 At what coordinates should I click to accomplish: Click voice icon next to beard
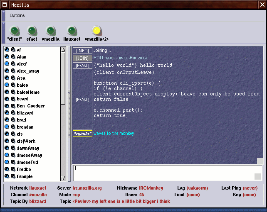[13, 99]
